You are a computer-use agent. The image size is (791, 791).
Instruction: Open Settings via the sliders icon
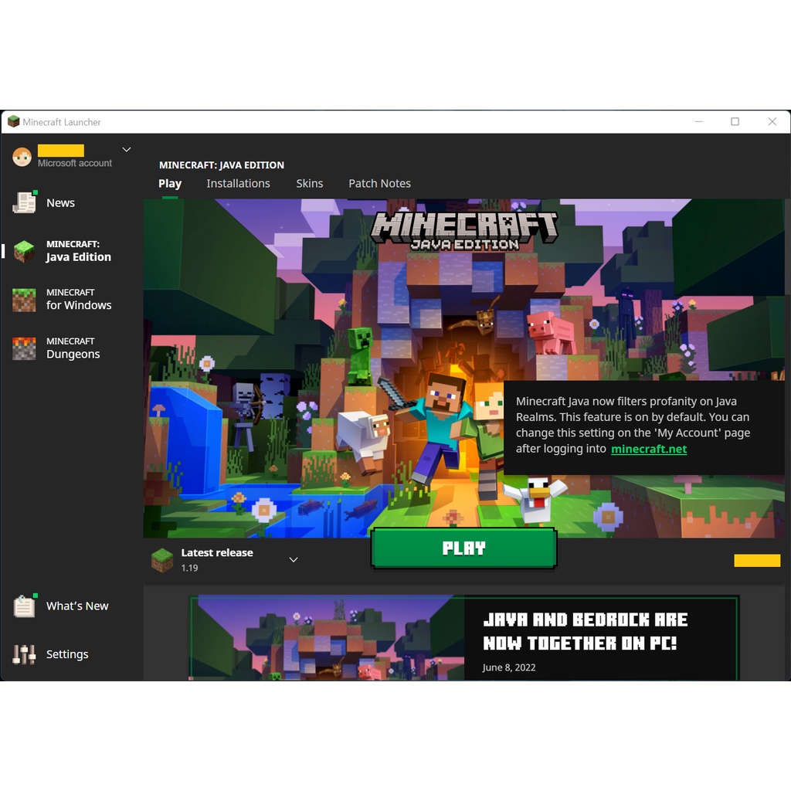[x=23, y=654]
